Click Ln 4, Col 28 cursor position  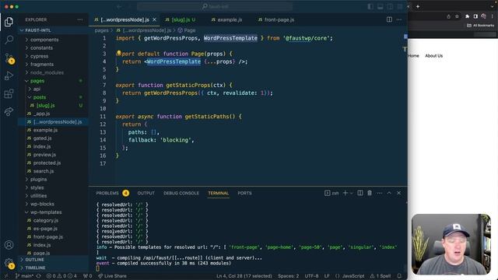pos(244,276)
